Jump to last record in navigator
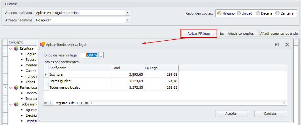Image resolution: width=301 pixels, height=125 pixels. coord(86,103)
